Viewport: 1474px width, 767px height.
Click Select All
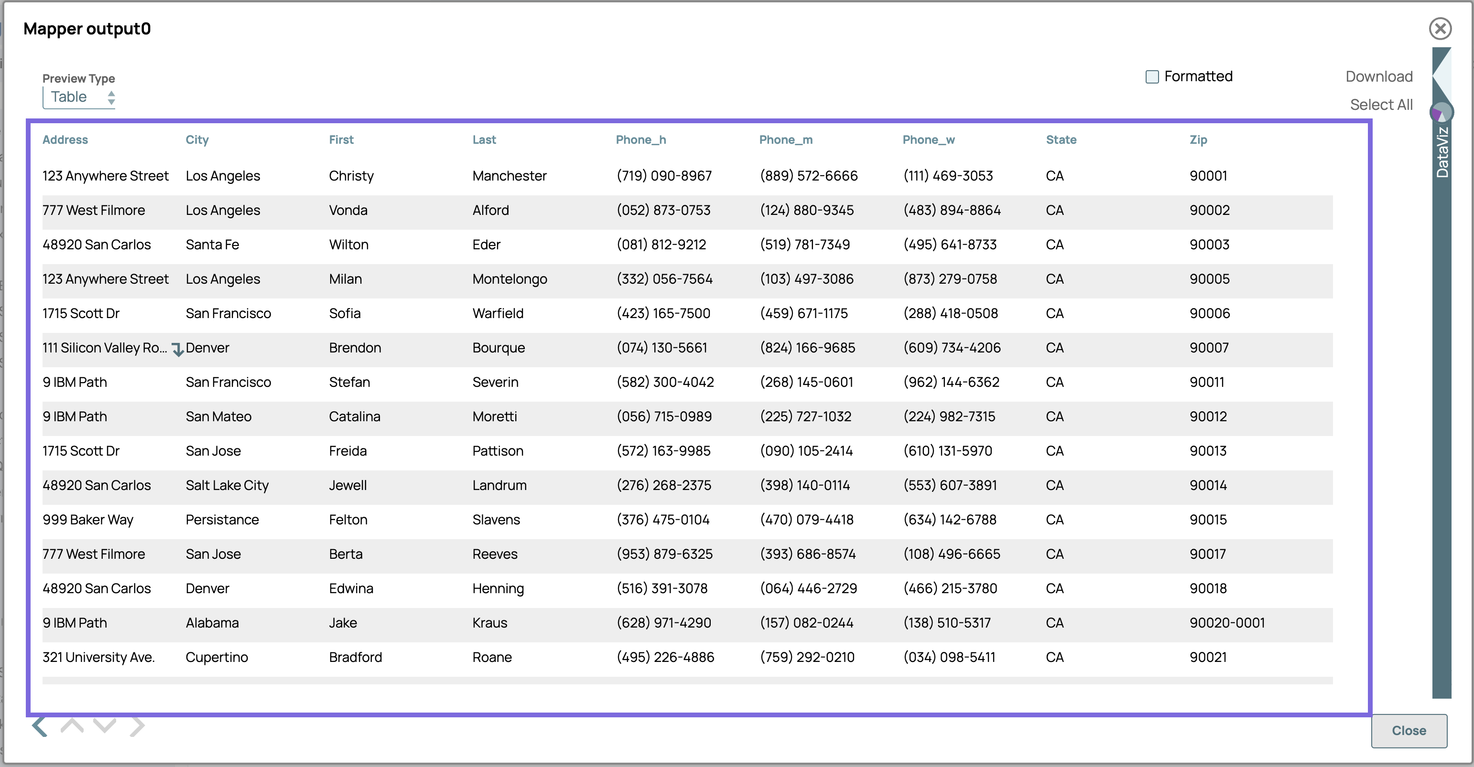1381,105
